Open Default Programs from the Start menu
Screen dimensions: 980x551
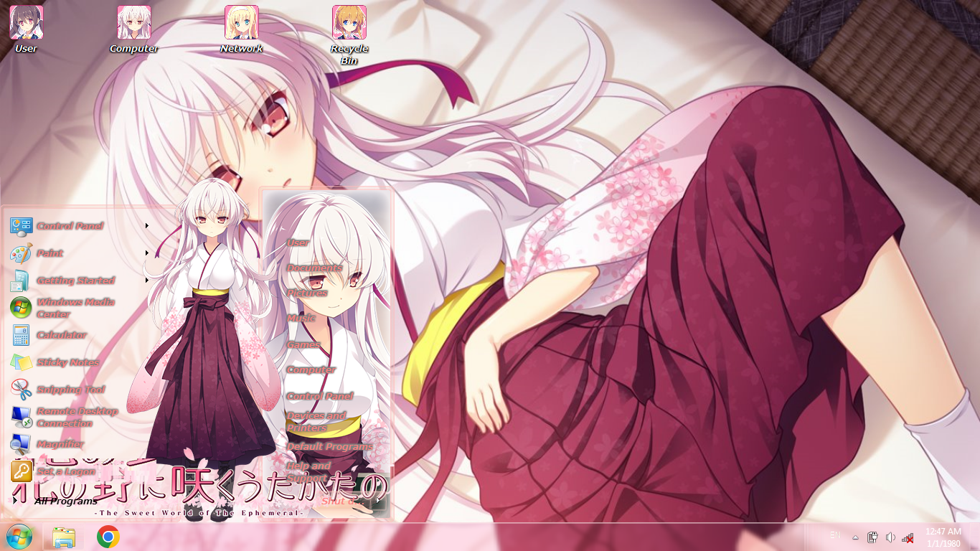tap(329, 446)
